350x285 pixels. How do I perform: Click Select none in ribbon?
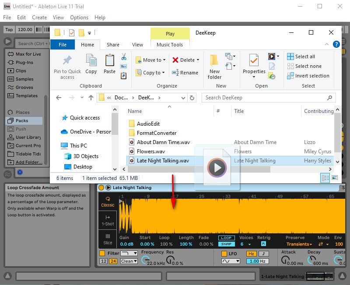point(304,66)
